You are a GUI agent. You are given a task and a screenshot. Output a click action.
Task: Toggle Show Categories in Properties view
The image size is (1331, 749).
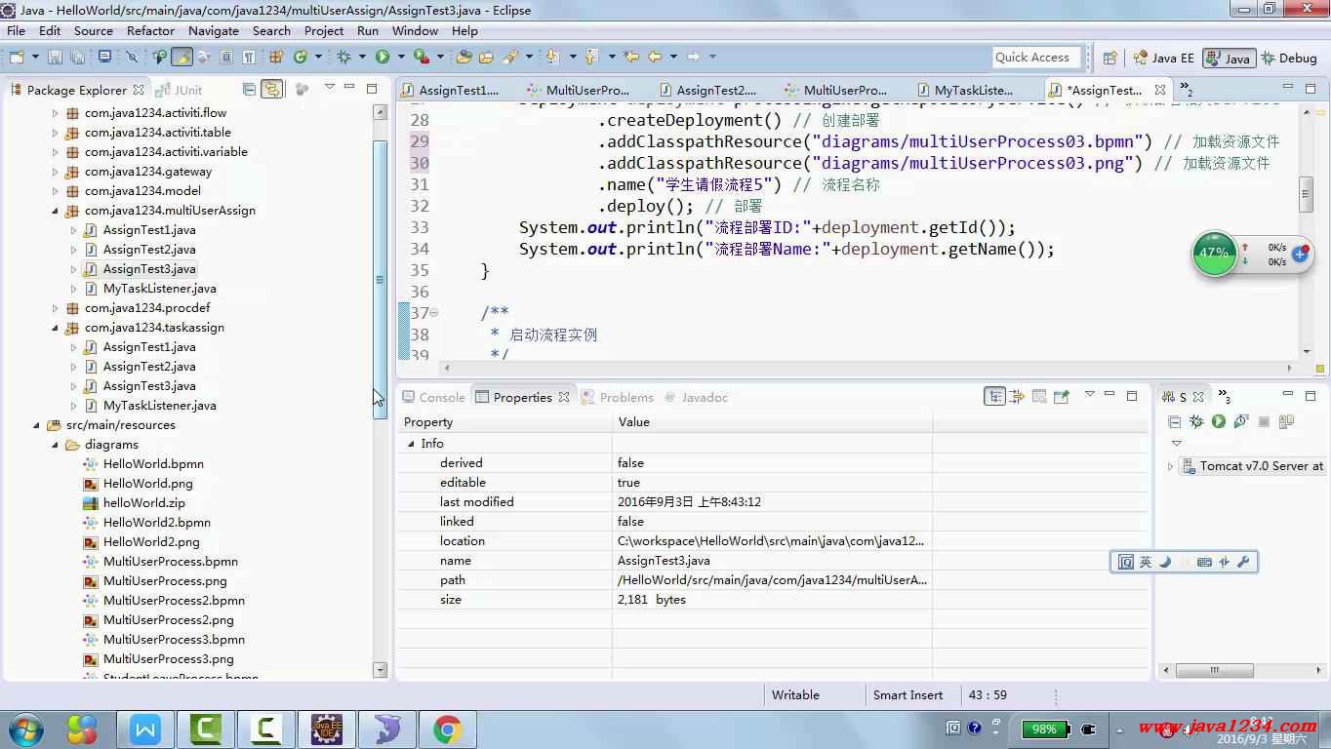(994, 397)
